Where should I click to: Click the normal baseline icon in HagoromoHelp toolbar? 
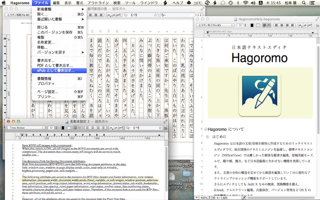[305, 25]
